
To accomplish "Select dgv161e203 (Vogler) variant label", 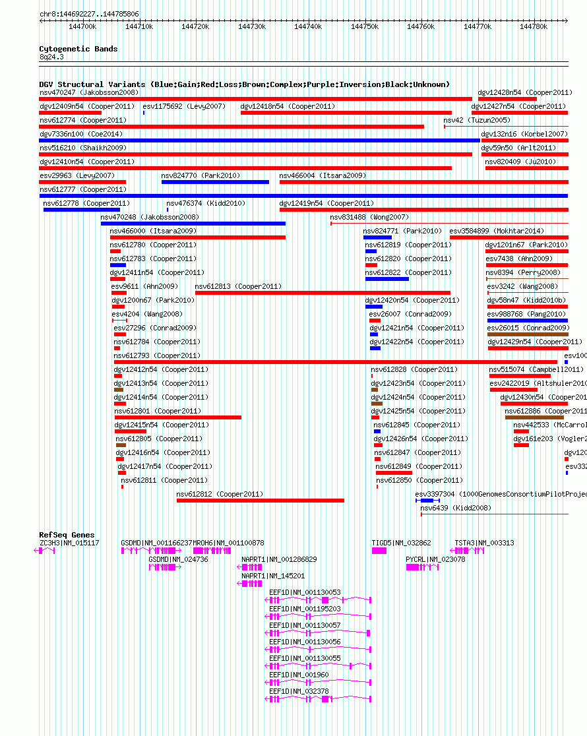I will click(550, 439).
